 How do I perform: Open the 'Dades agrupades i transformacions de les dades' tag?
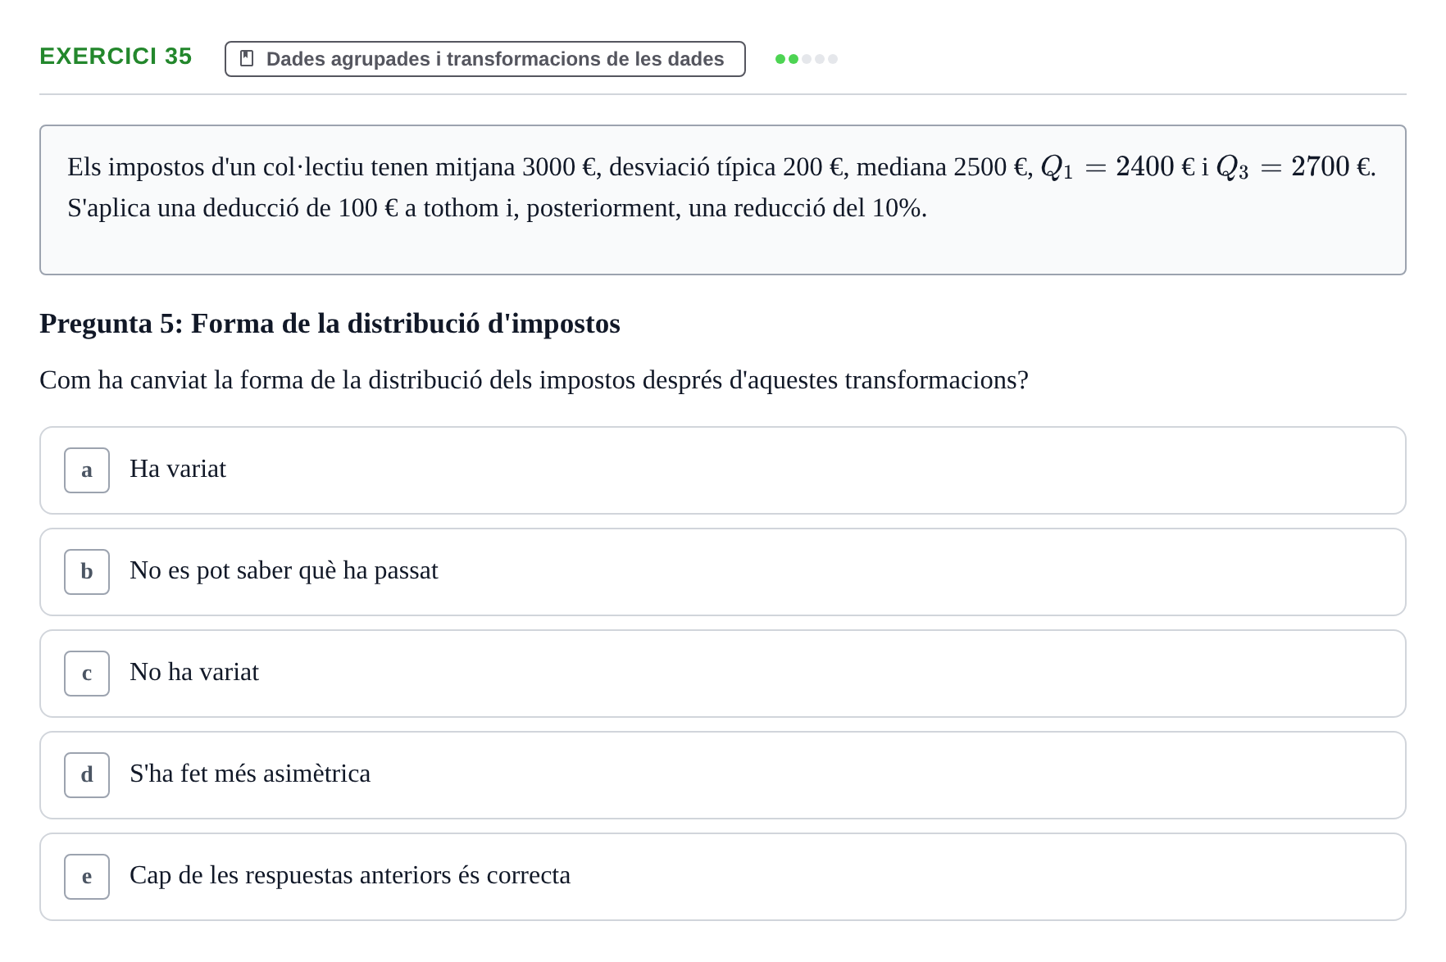(485, 59)
